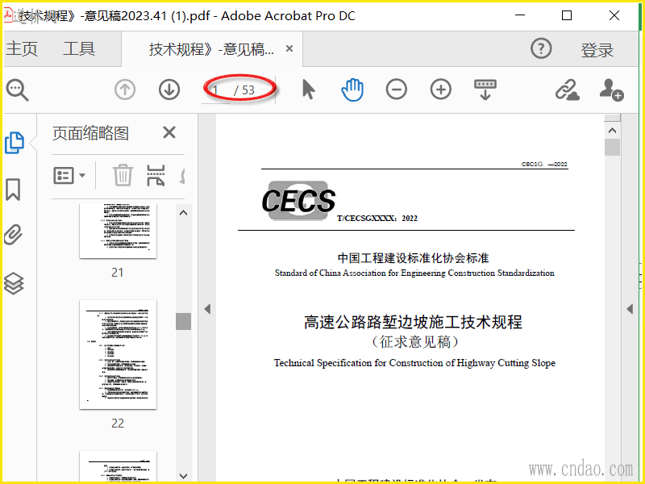This screenshot has height=484, width=645.
Task: Maximize the Acrobat window
Action: (x=567, y=15)
